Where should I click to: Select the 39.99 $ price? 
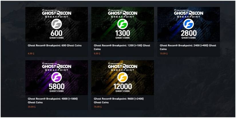point(31,107)
